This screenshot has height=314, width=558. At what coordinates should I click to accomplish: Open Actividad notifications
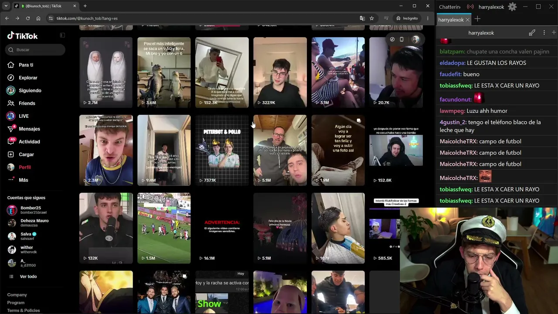pyautogui.click(x=29, y=142)
